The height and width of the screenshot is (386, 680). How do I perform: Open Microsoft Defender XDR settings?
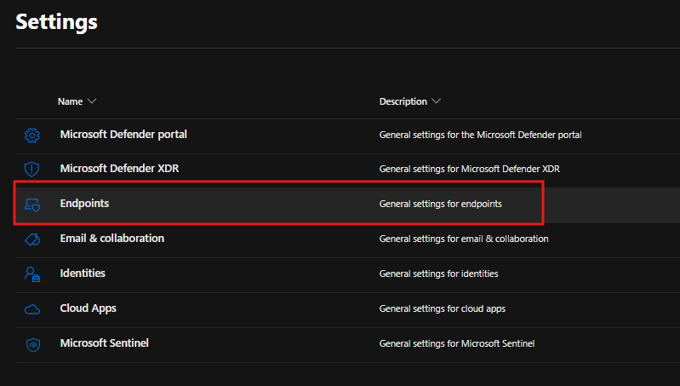click(119, 168)
